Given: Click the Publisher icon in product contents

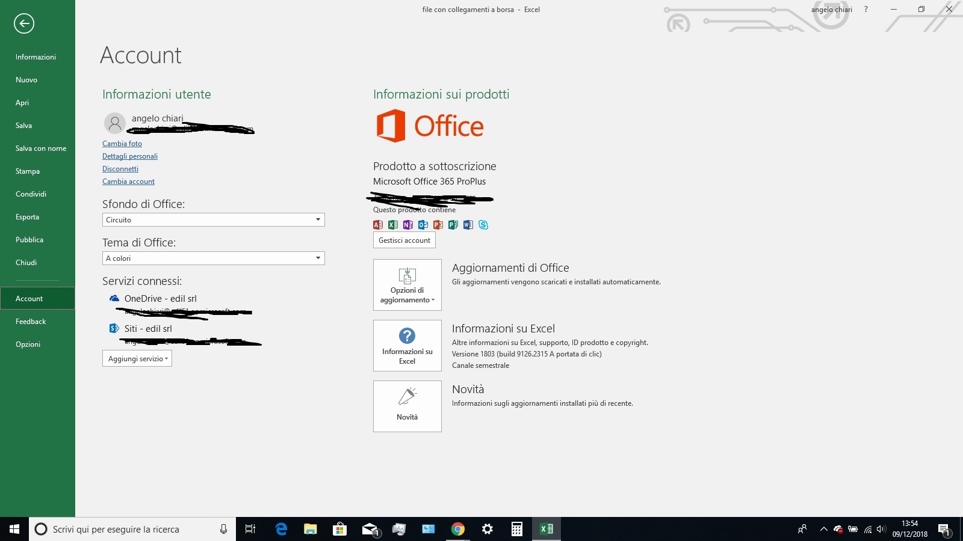Looking at the screenshot, I should point(453,225).
